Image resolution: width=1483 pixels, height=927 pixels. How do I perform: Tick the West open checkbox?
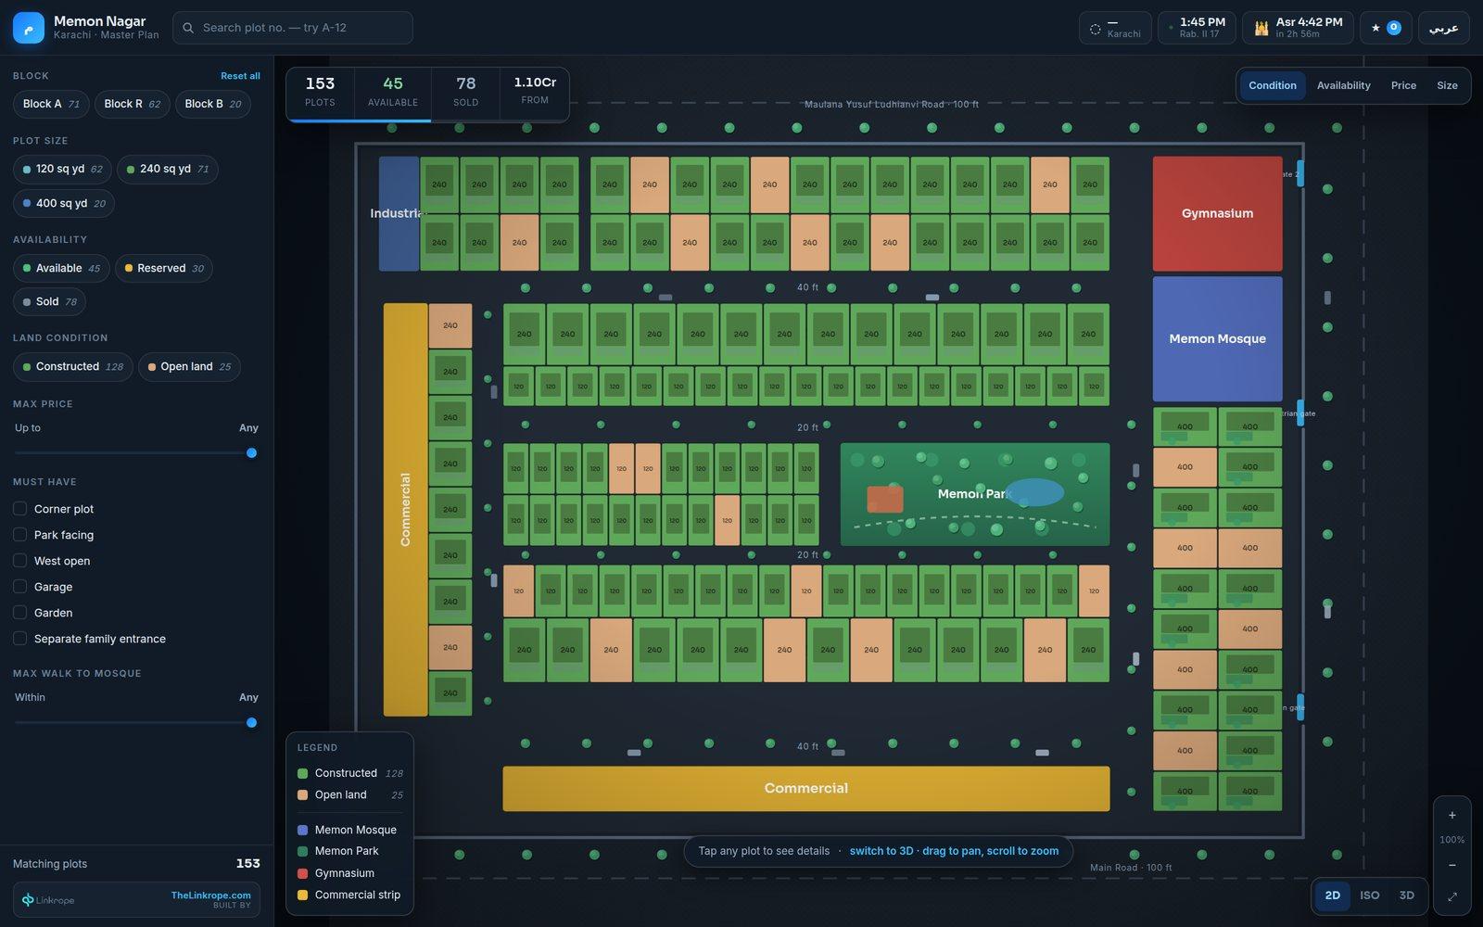tap(19, 560)
